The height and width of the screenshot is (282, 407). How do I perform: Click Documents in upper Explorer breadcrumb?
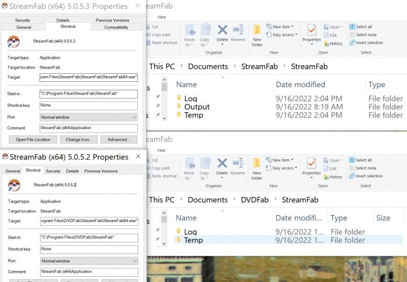[208, 66]
